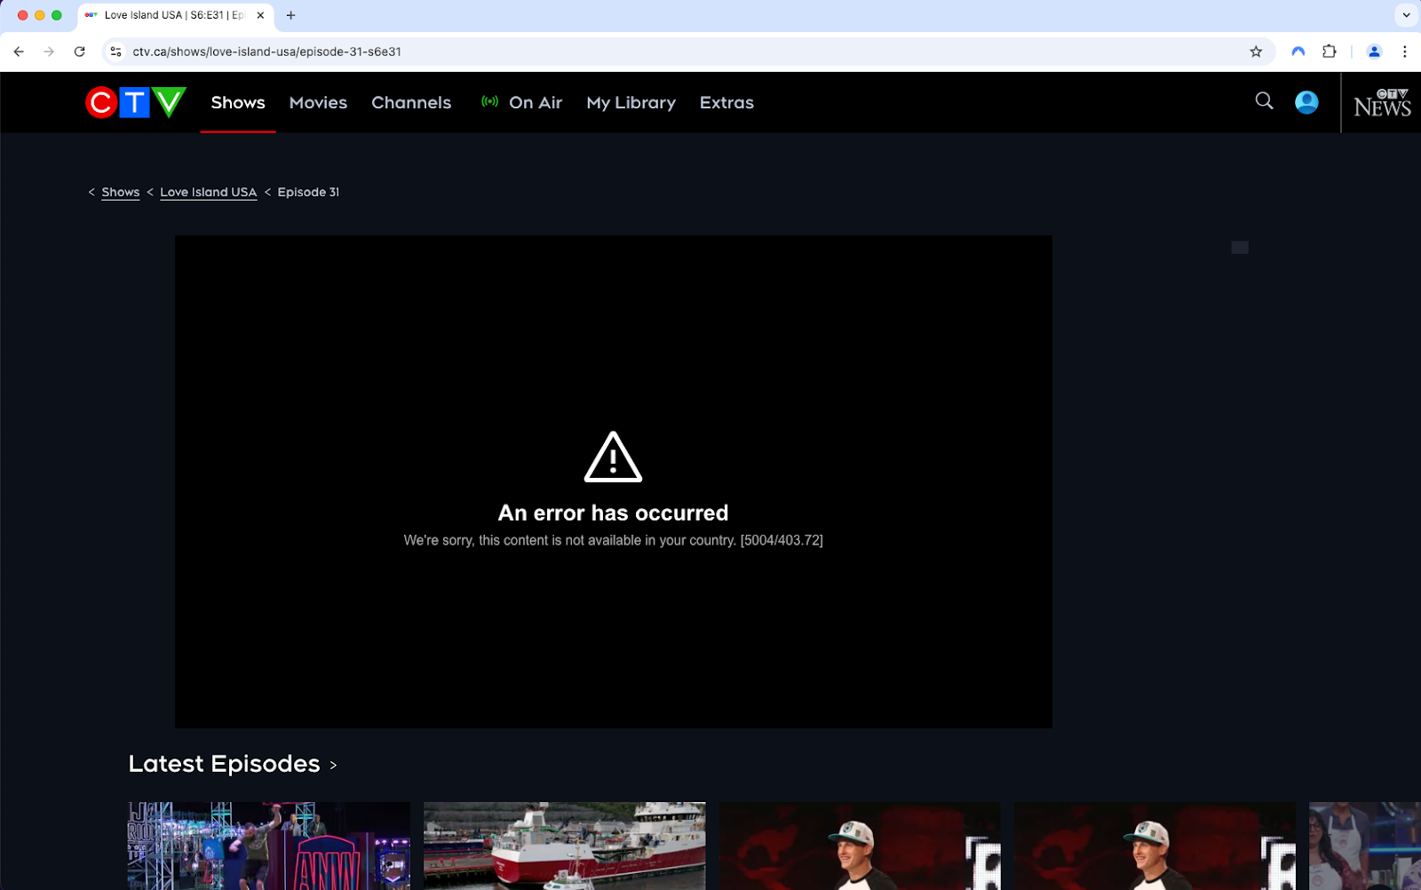Open the ship harbour episode thumbnail

pyautogui.click(x=565, y=846)
